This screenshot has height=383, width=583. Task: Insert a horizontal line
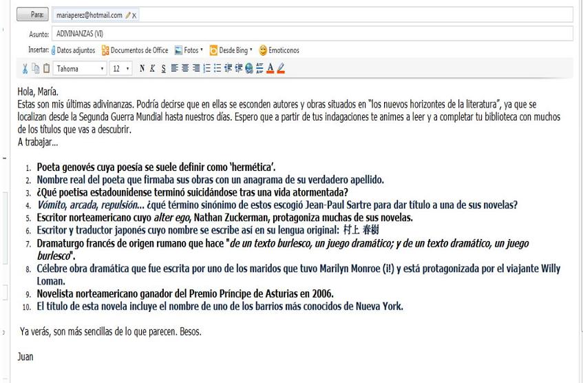[259, 68]
